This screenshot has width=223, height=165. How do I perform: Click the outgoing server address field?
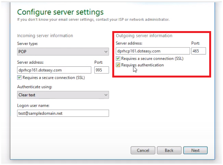point(153,51)
